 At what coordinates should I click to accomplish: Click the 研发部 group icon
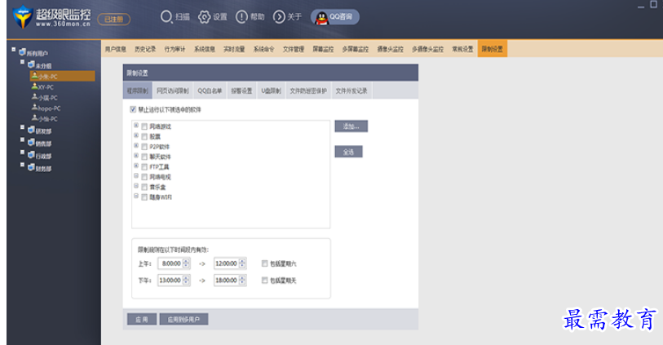(31, 130)
